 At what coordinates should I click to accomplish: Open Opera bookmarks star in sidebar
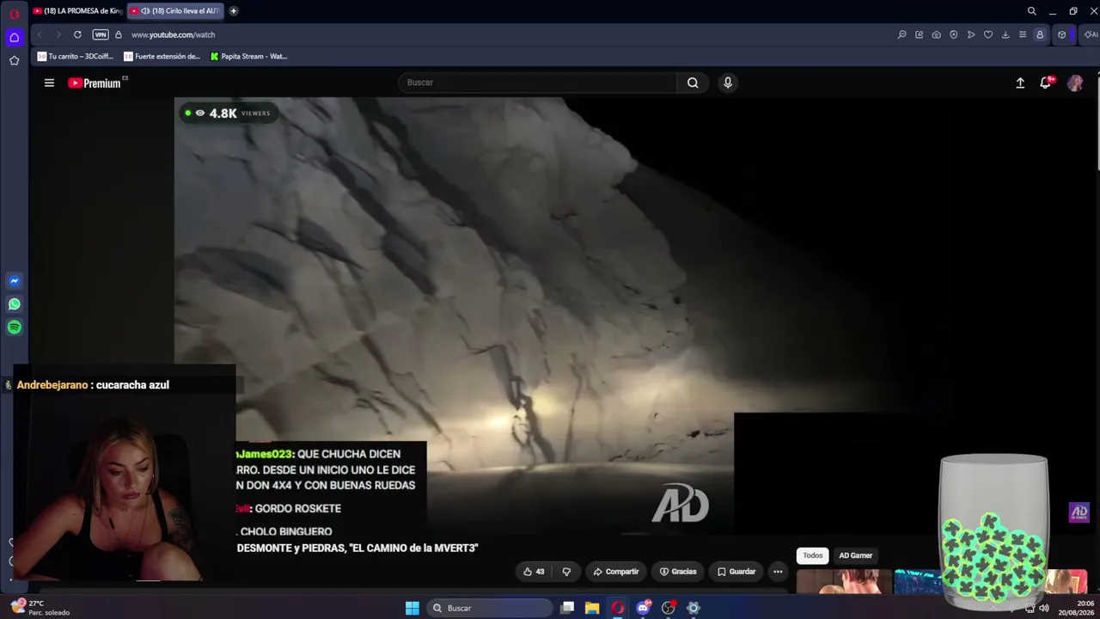pos(14,60)
